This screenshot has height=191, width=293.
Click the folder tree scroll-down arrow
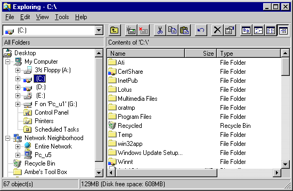[99, 173]
